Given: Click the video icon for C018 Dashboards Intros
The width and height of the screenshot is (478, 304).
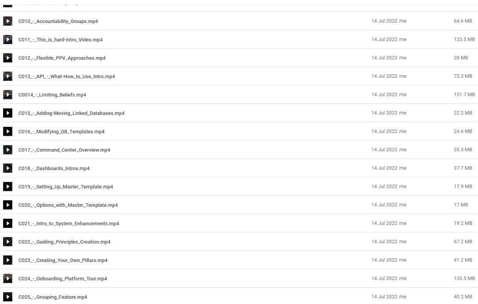Looking at the screenshot, I should 8,168.
